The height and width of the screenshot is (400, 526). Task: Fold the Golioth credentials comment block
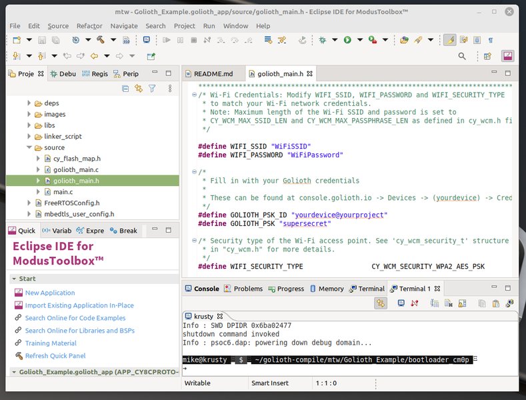(x=194, y=172)
